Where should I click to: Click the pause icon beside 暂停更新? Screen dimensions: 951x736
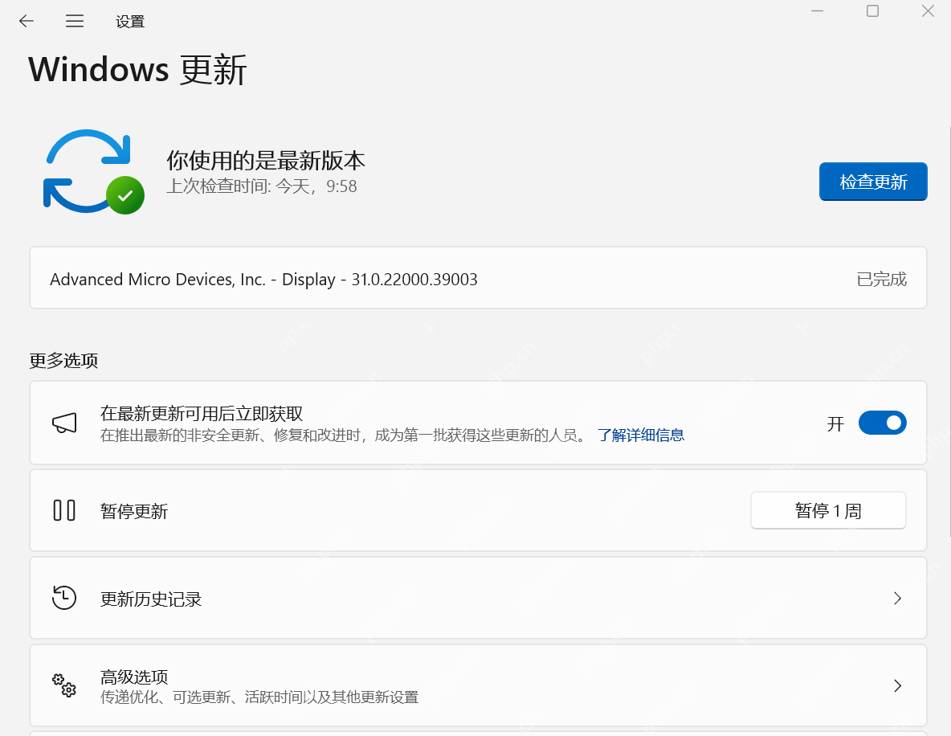(64, 510)
